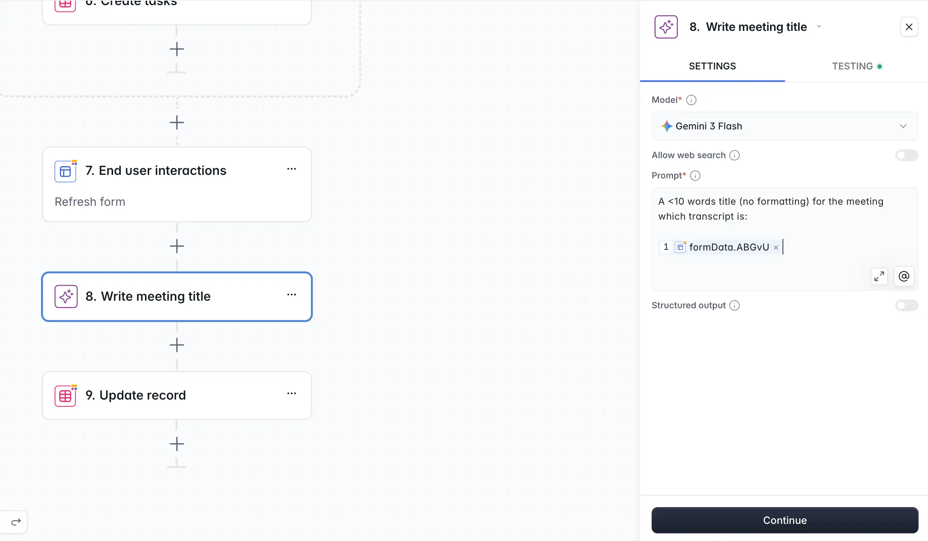Click the AI sparkle icon in the panel header
The height and width of the screenshot is (541, 928).
666,27
